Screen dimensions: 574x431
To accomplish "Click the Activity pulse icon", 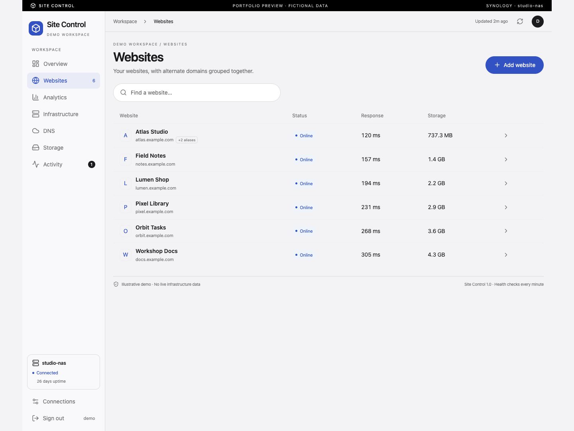I will 35,164.
